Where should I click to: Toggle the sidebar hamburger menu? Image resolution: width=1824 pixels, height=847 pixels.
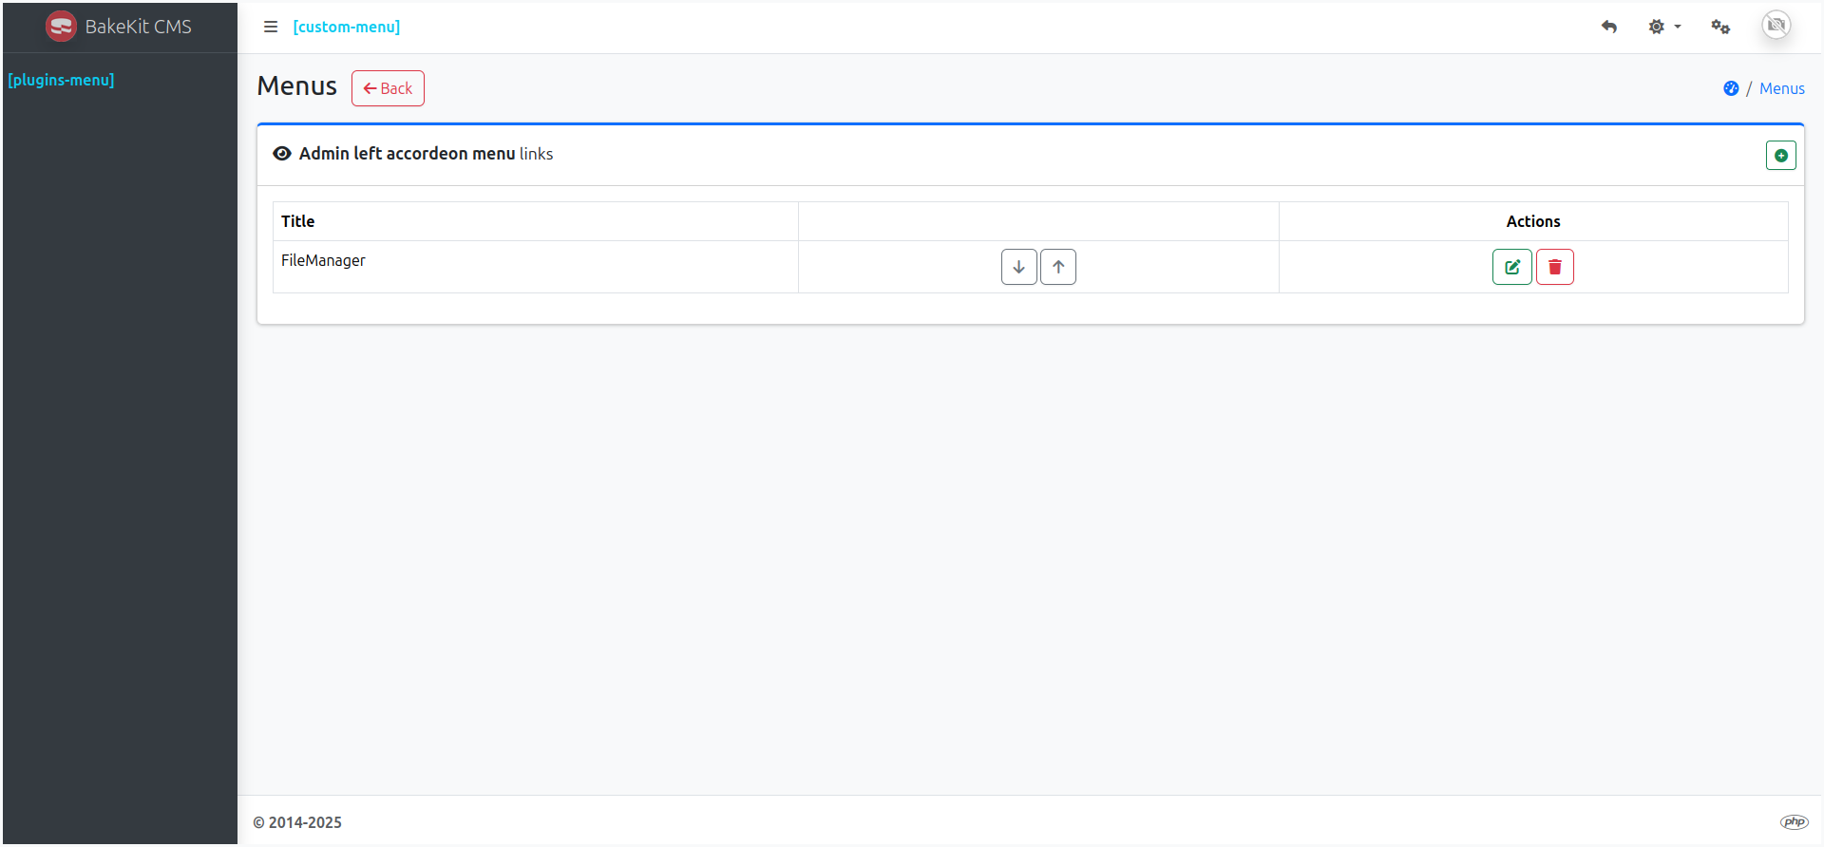[x=271, y=27]
